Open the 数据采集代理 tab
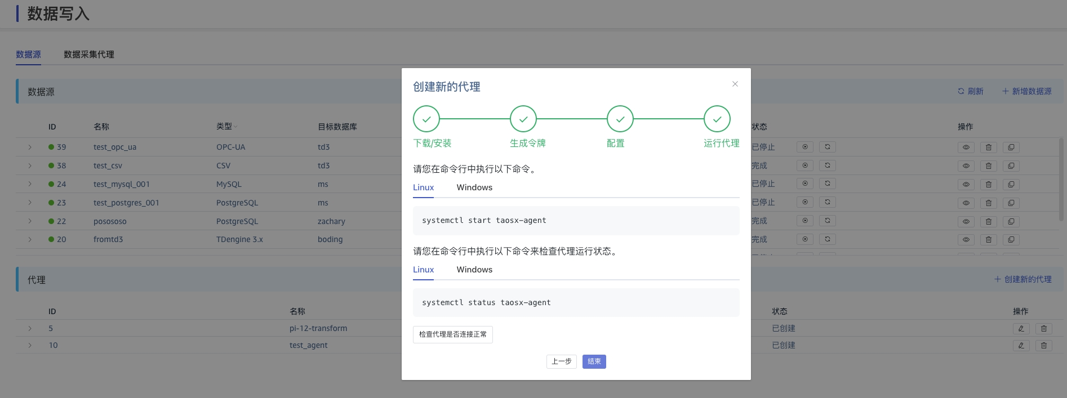1067x398 pixels. coord(88,55)
